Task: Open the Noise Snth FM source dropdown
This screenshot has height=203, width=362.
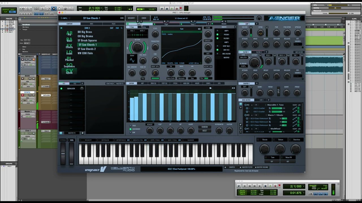Action: pos(171,78)
